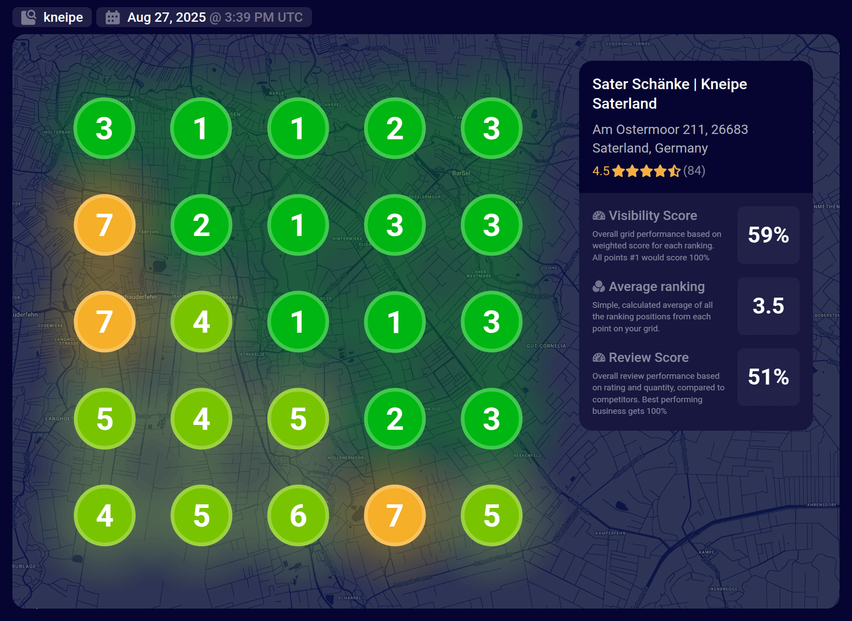Click the green 6 marker in the bottom row

(298, 515)
